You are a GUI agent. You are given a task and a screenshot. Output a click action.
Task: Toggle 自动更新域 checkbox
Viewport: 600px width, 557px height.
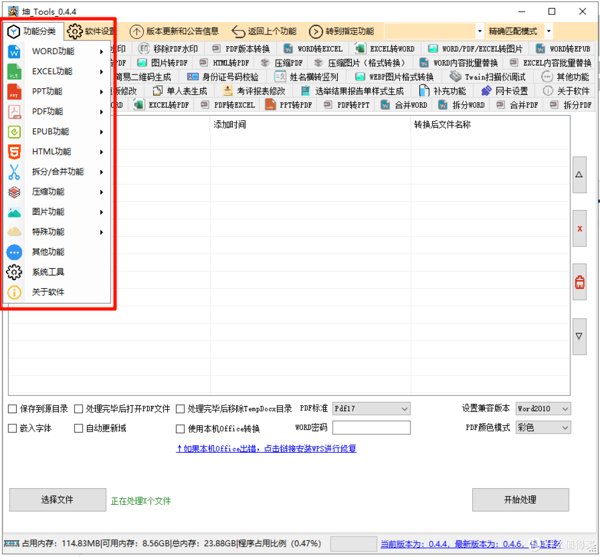point(78,429)
